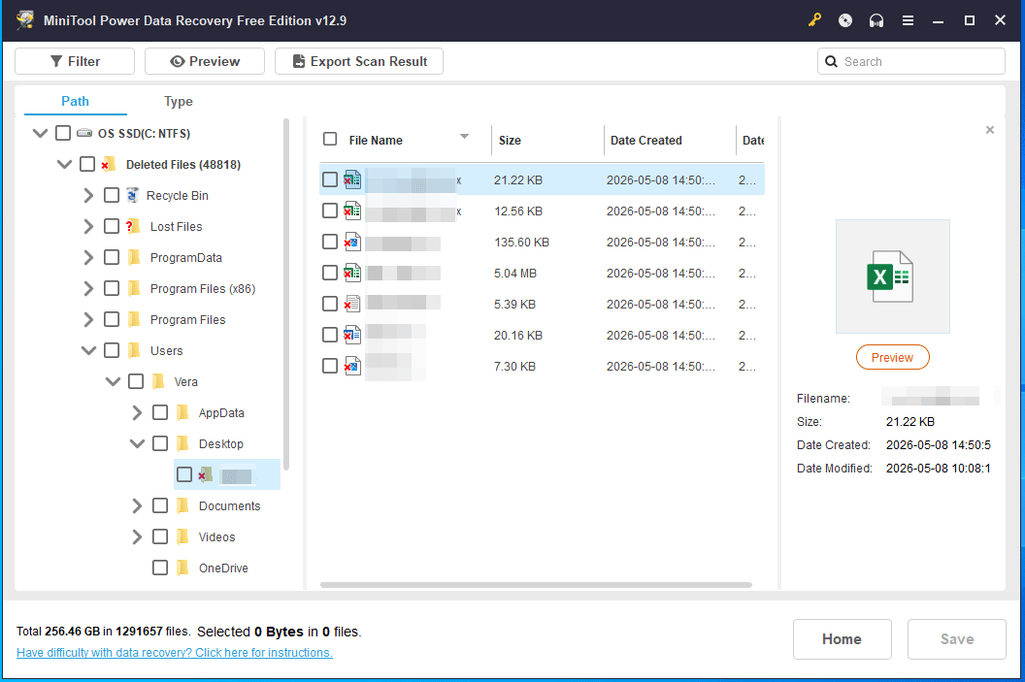Collapse the OS SSD(C: NTFS) node
Image resolution: width=1025 pixels, height=682 pixels.
[40, 133]
